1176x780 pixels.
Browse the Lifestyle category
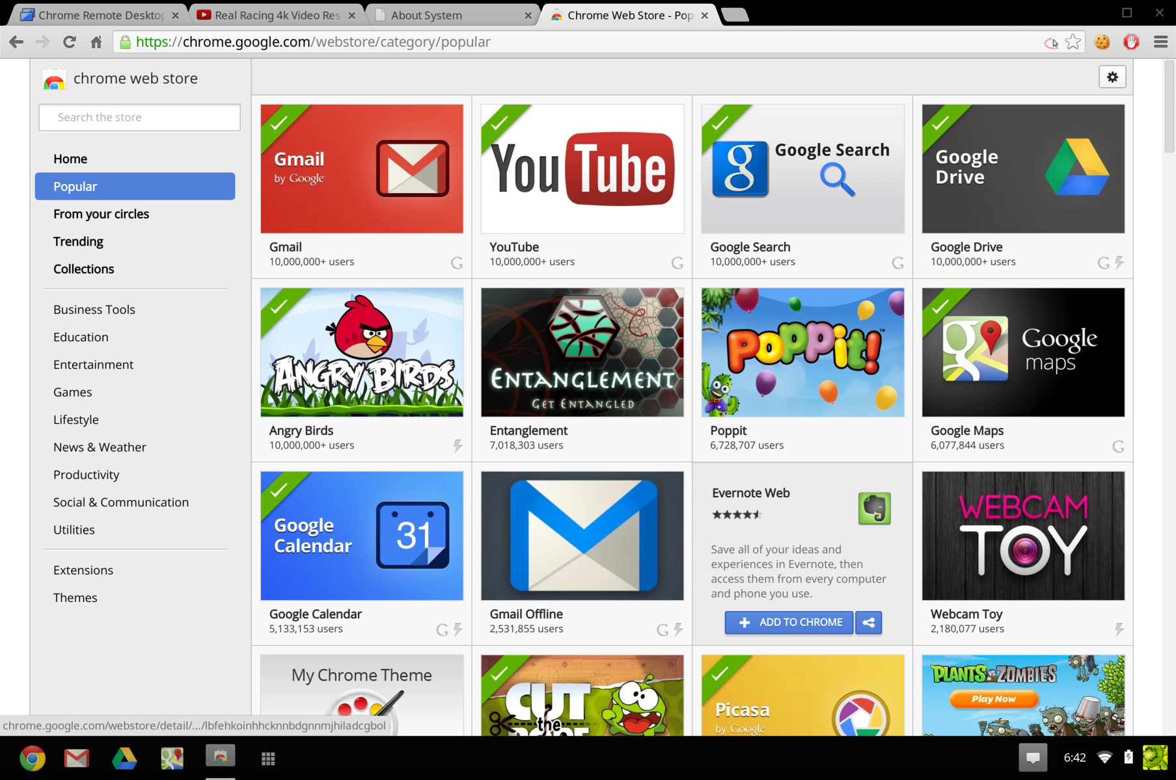tap(76, 419)
